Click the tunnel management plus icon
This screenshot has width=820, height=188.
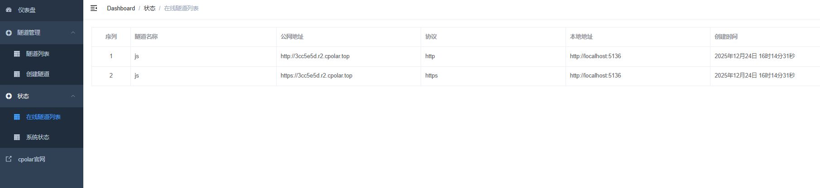[x=9, y=33]
